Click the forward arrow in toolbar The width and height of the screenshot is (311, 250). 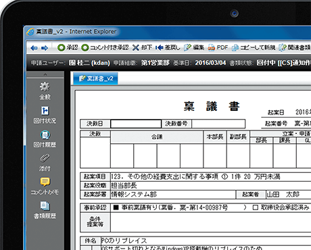tap(45, 48)
